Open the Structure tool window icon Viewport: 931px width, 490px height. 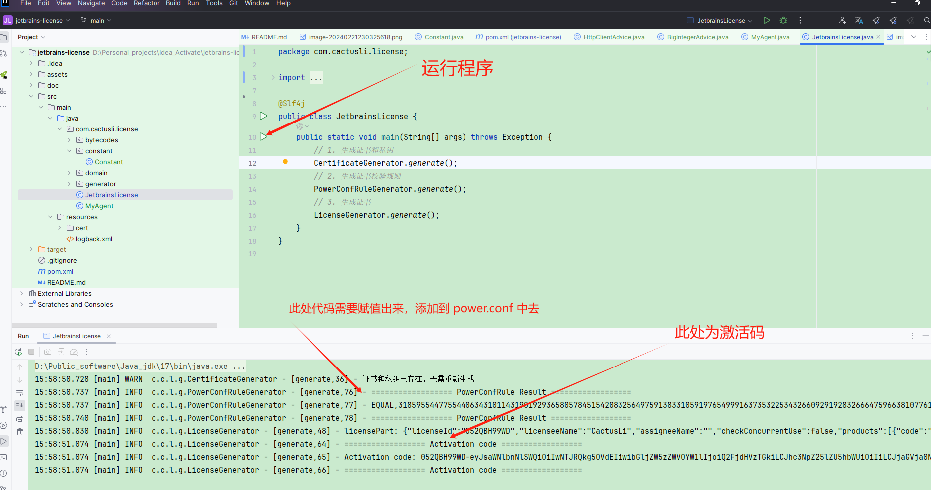click(3, 91)
